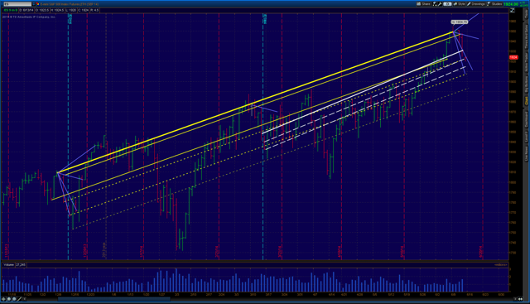Click the scroll-left arrow beside drawing tool
The height and width of the screenshot is (304, 530).
point(25,299)
